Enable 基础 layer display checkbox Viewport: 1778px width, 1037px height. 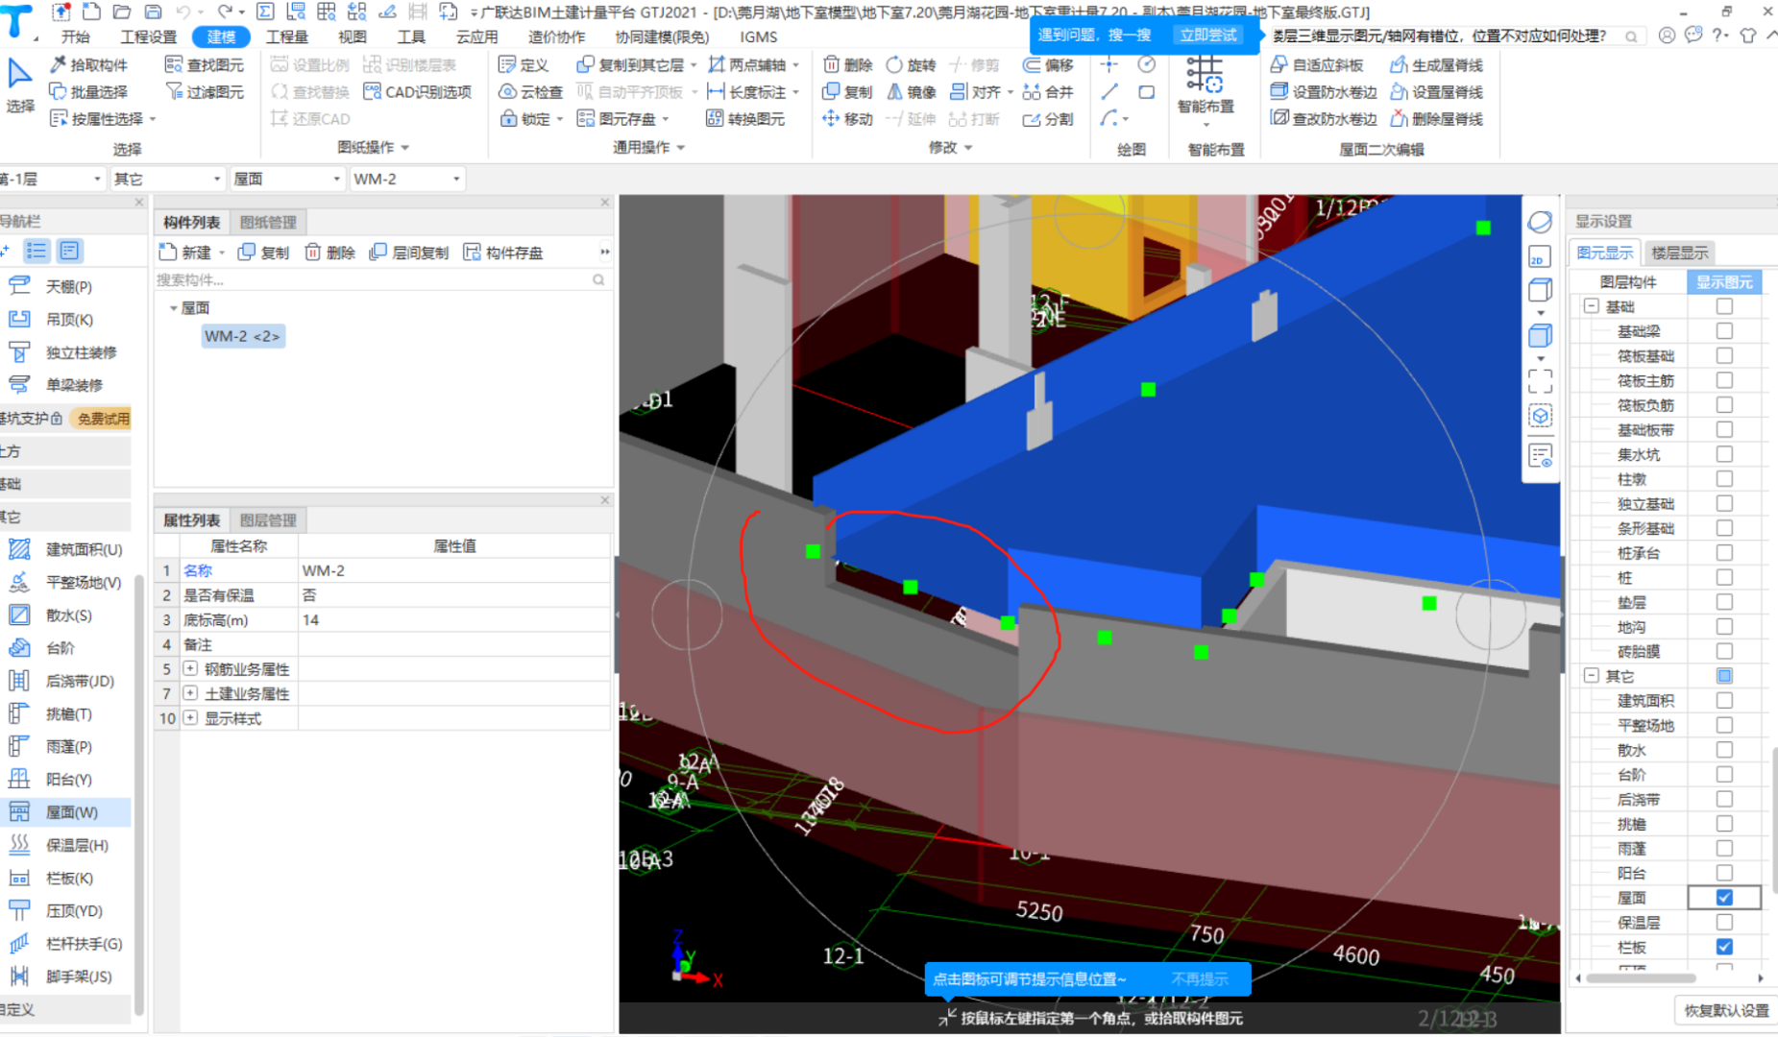pos(1724,306)
